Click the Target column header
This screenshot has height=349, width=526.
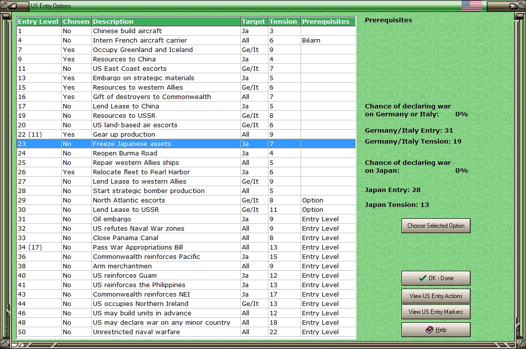pyautogui.click(x=254, y=21)
